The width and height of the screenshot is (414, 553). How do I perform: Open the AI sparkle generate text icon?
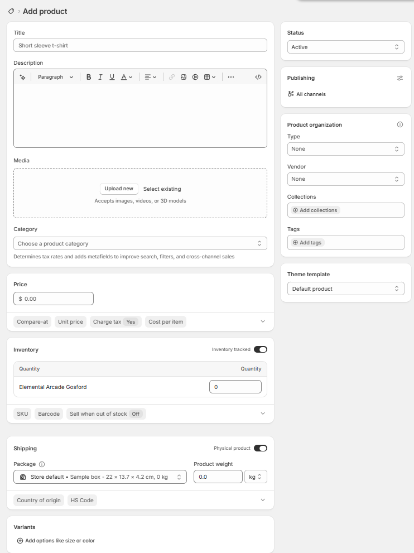22,77
